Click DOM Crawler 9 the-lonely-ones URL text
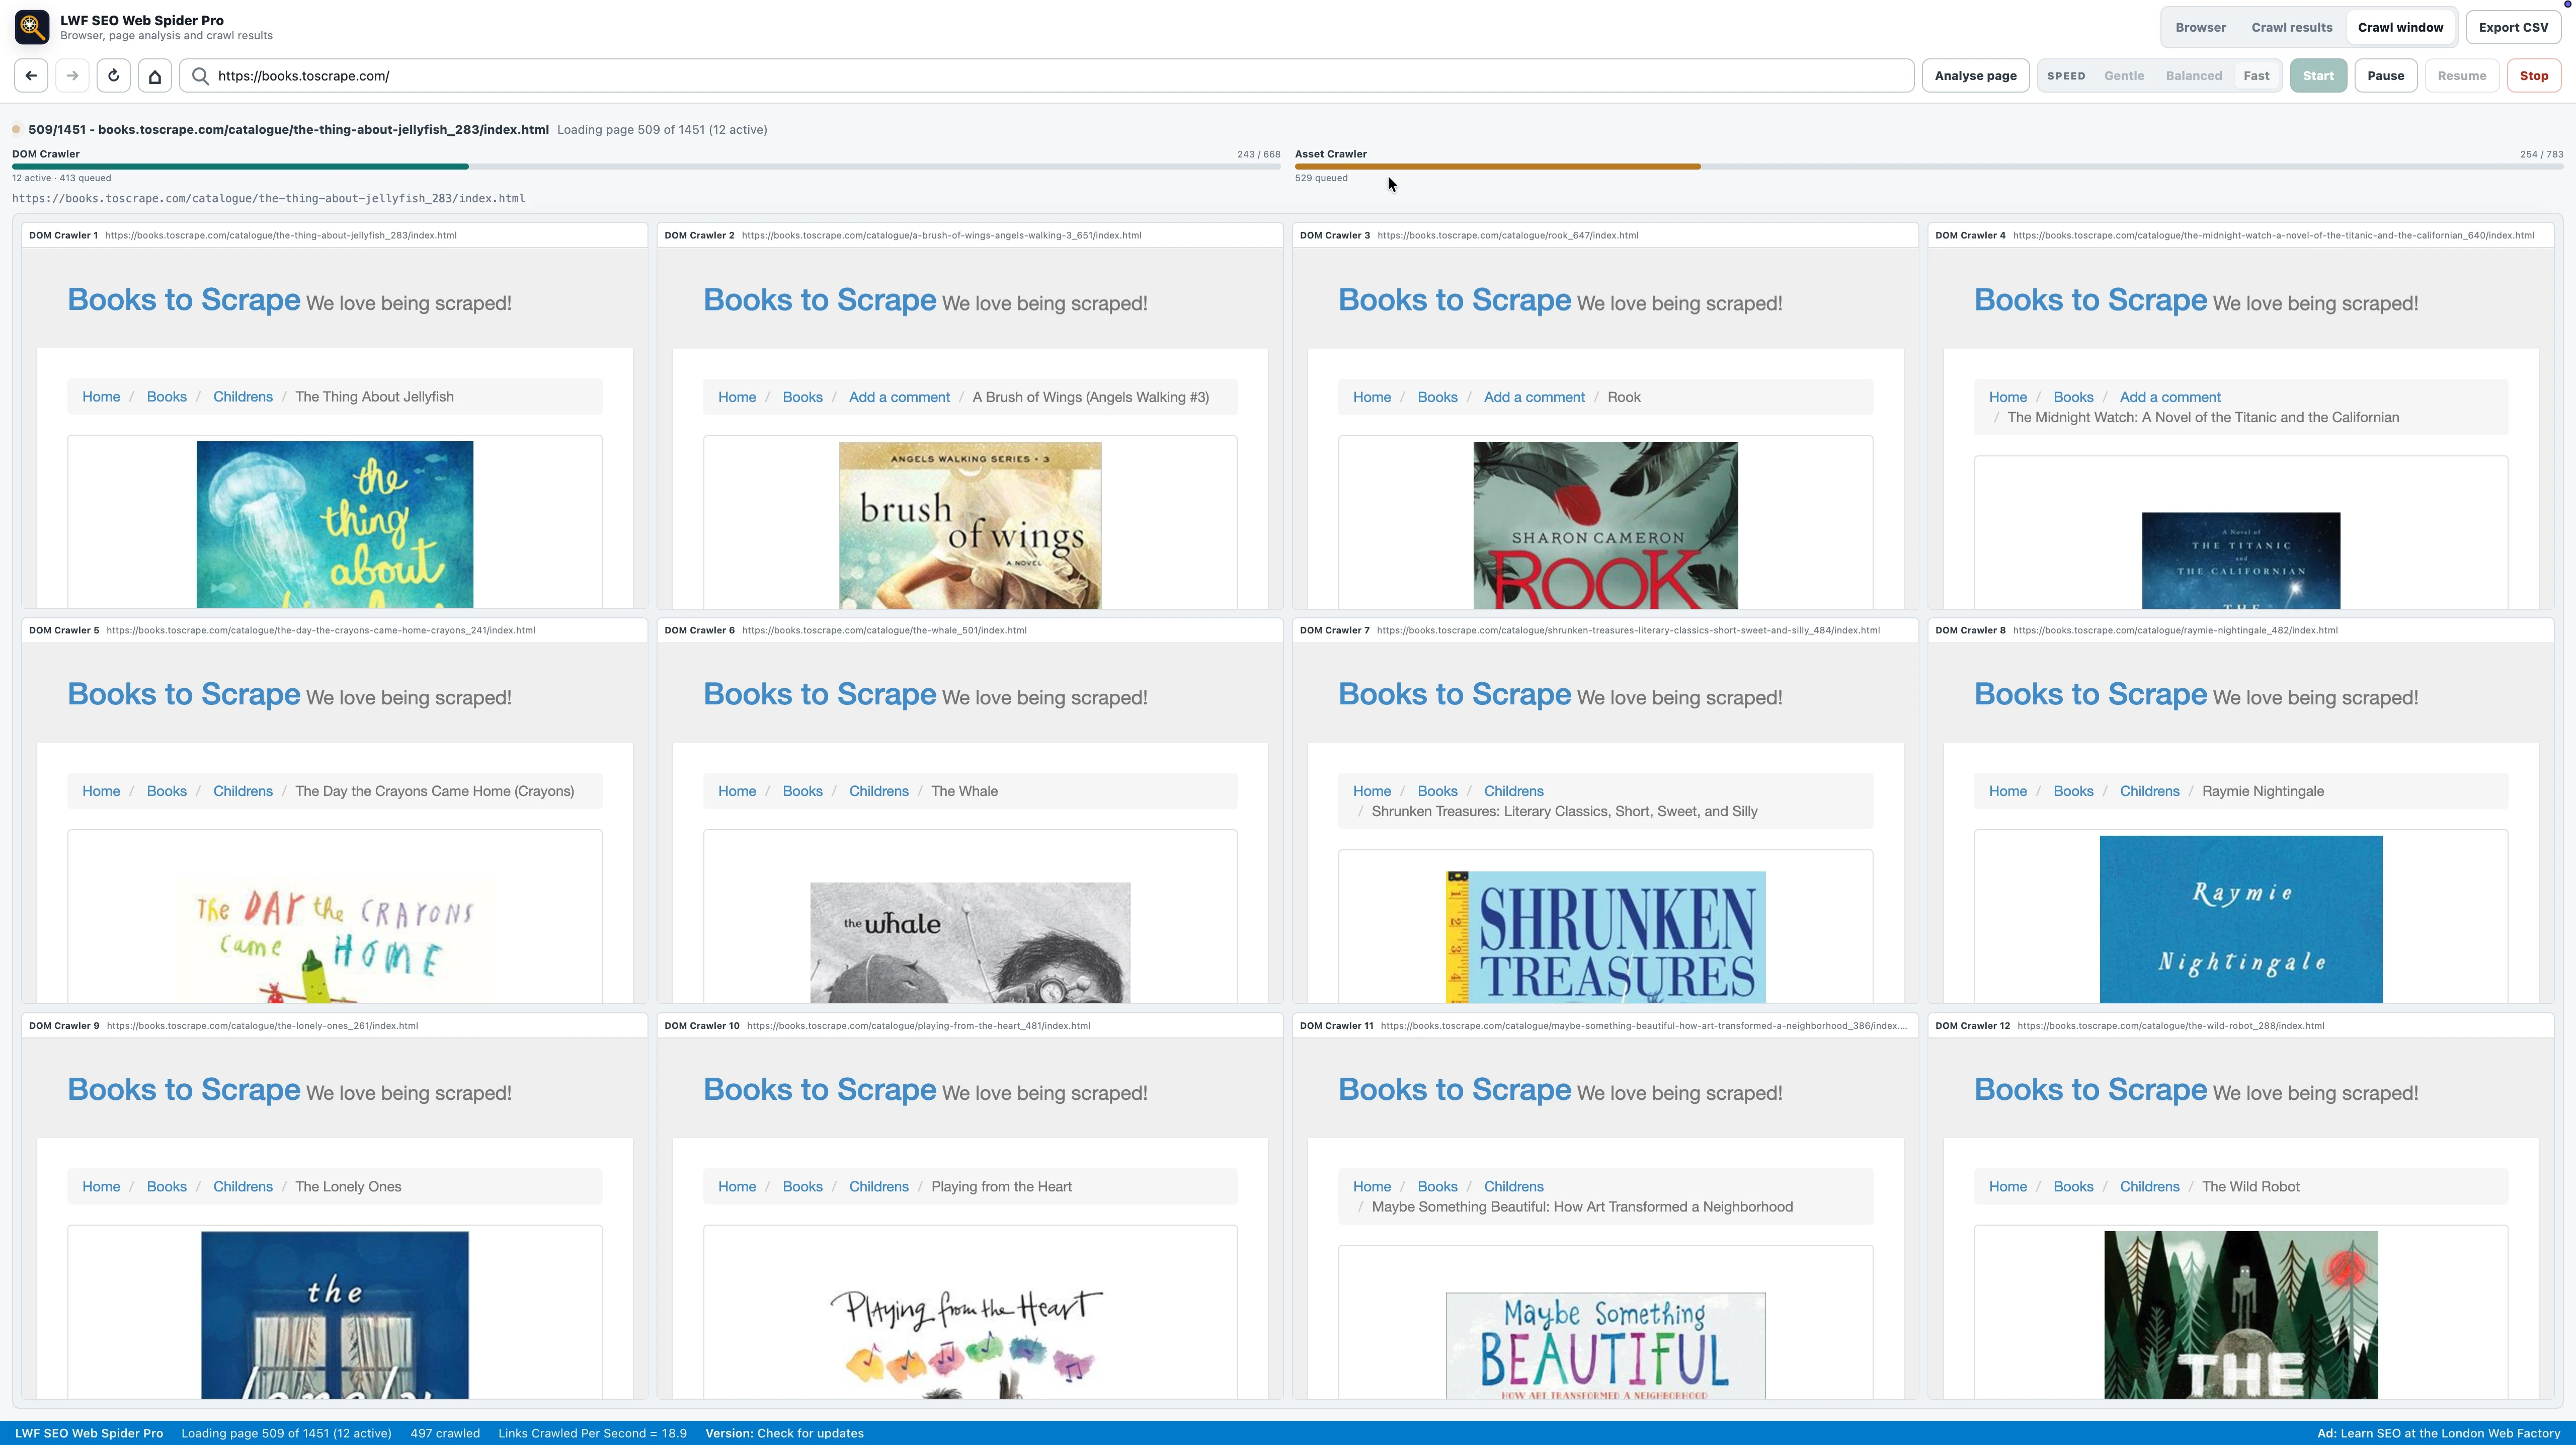This screenshot has height=1445, width=2576. click(262, 1026)
